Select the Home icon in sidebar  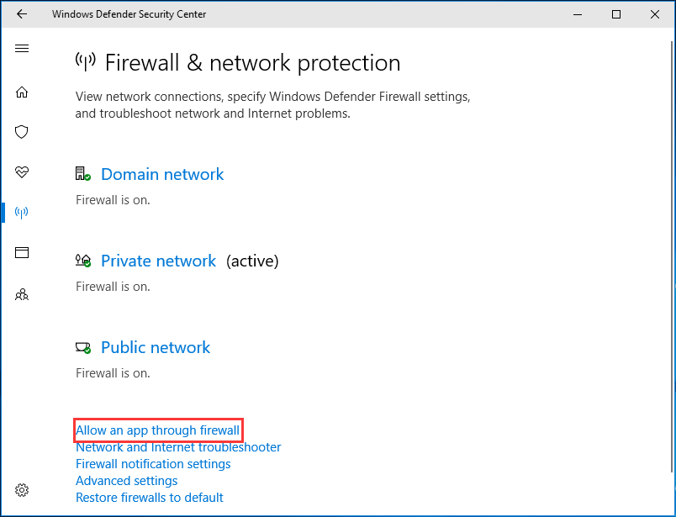point(22,92)
